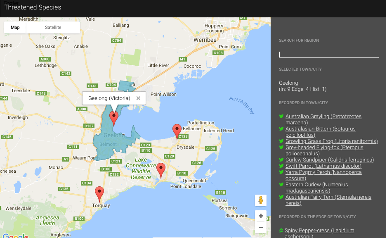Image resolution: width=387 pixels, height=238 pixels.
Task: Click the Google logo on the map
Action: (x=14, y=236)
